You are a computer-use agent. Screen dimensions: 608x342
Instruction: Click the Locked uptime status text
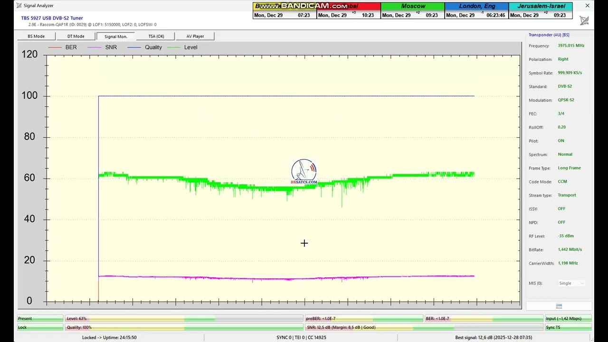click(109, 338)
